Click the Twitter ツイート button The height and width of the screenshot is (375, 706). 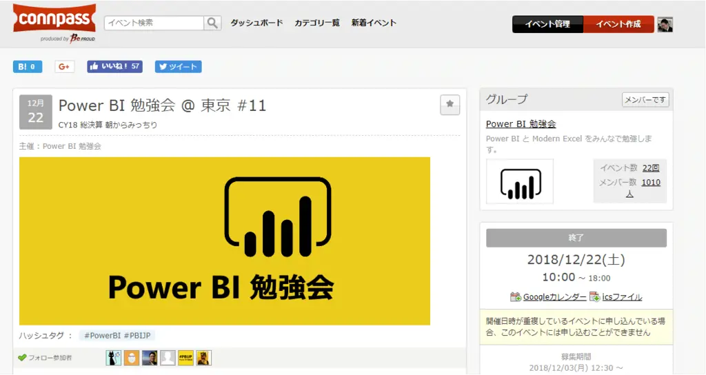[x=179, y=67]
